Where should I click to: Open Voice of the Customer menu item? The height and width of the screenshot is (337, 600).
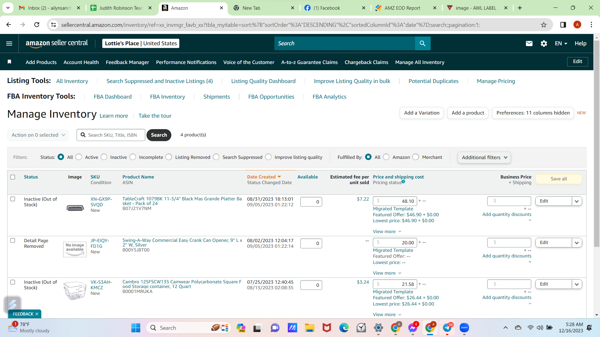click(249, 62)
